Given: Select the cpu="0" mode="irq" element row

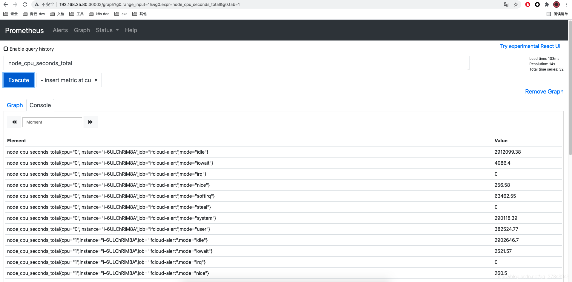Looking at the screenshot, I should click(x=283, y=174).
